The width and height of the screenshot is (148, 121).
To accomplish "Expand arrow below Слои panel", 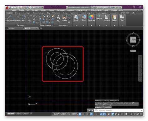I will [76, 25].
